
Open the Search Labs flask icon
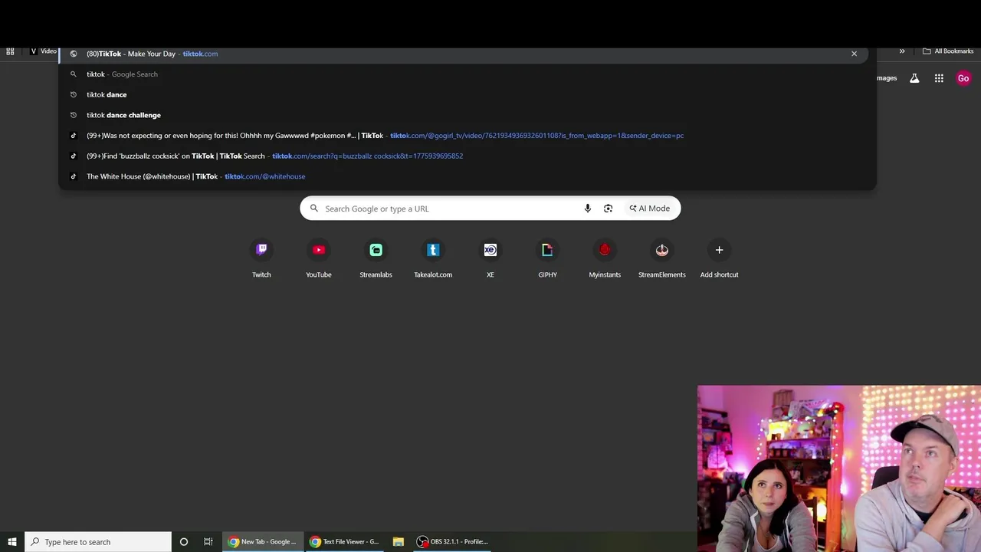[x=914, y=78]
